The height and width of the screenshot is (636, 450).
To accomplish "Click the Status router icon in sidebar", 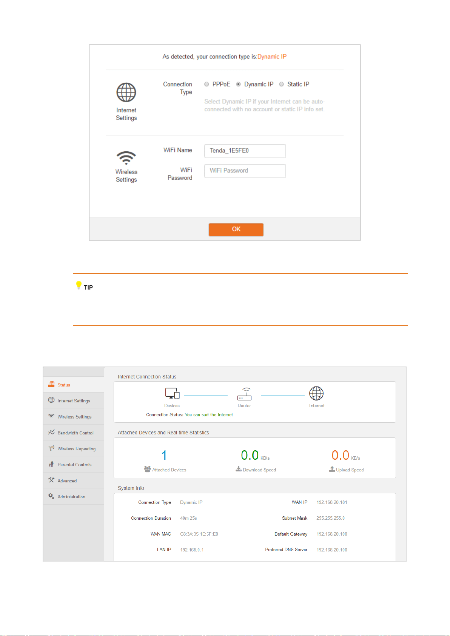I will point(51,384).
